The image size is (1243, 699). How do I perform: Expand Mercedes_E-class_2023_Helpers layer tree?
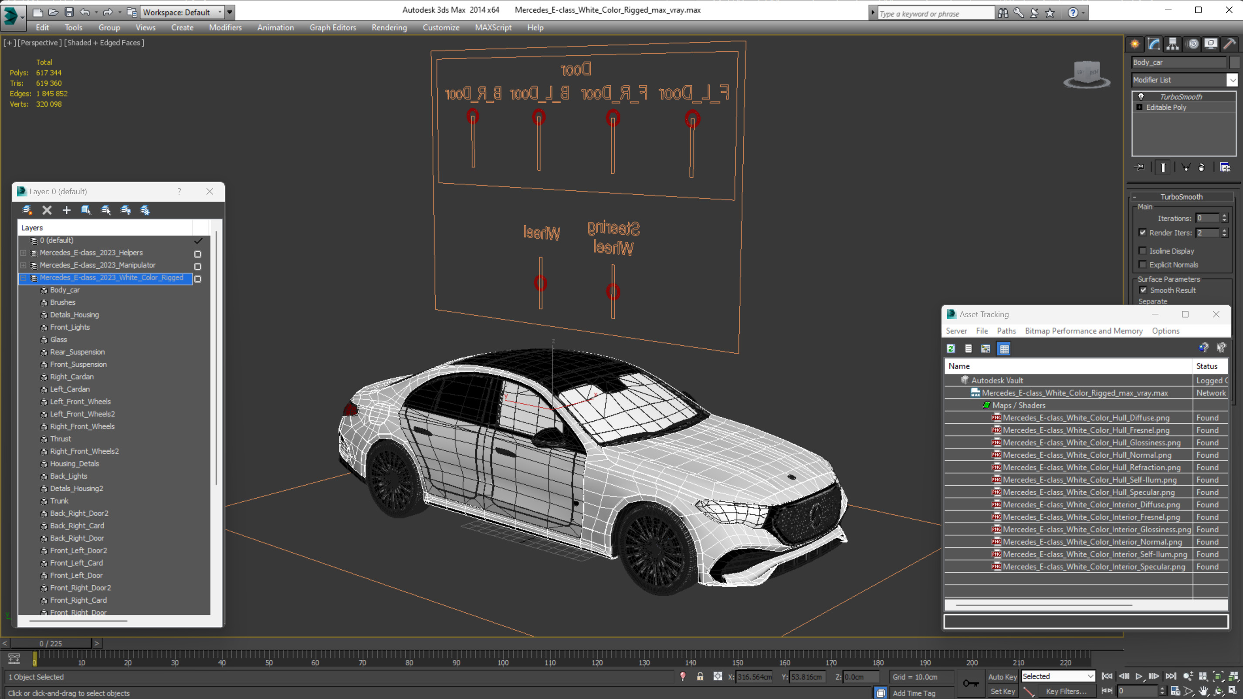[23, 253]
